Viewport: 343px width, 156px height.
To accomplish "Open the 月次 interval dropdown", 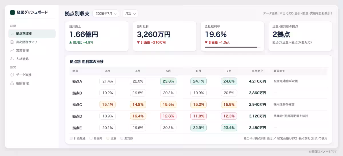I will [130, 13].
